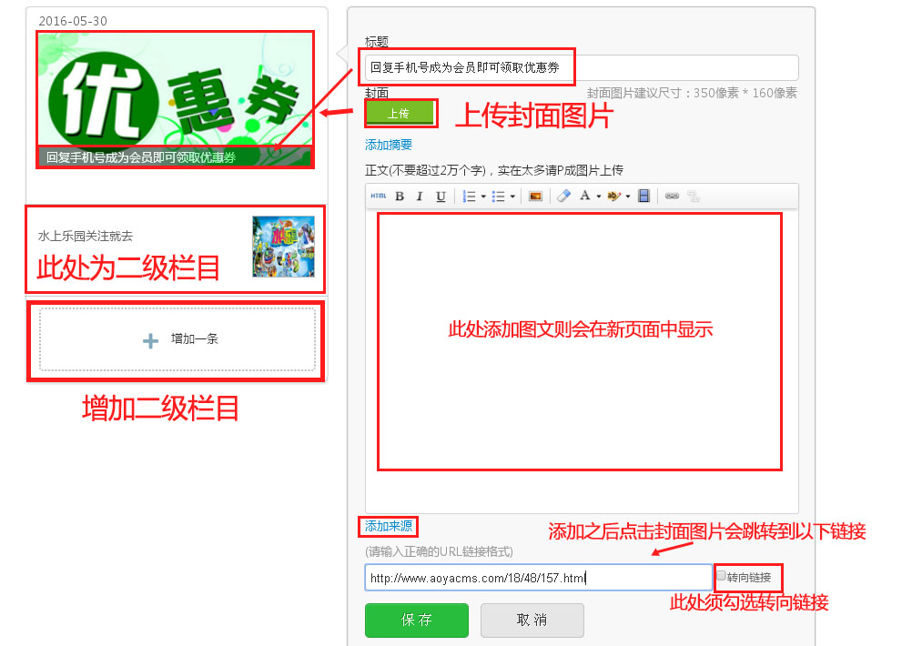
Task: Open the numbered list style dropdown arrow
Action: click(x=482, y=197)
